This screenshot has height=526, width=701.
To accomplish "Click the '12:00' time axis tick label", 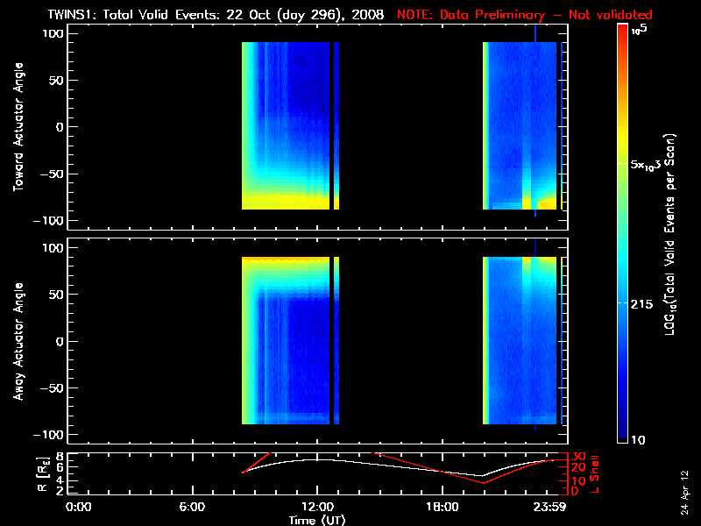I will coord(317,507).
